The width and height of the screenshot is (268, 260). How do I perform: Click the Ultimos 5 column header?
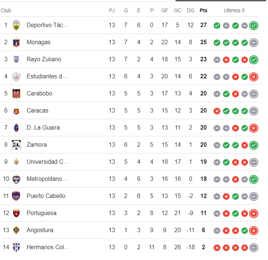[234, 10]
